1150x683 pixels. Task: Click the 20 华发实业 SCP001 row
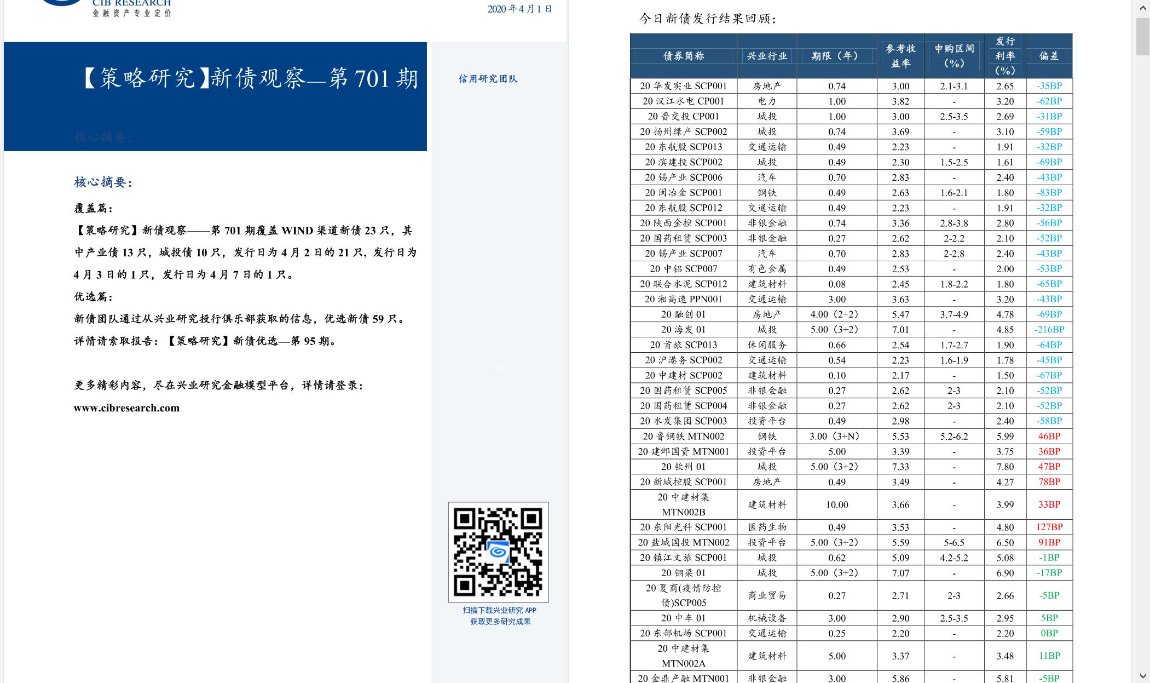pyautogui.click(x=683, y=86)
